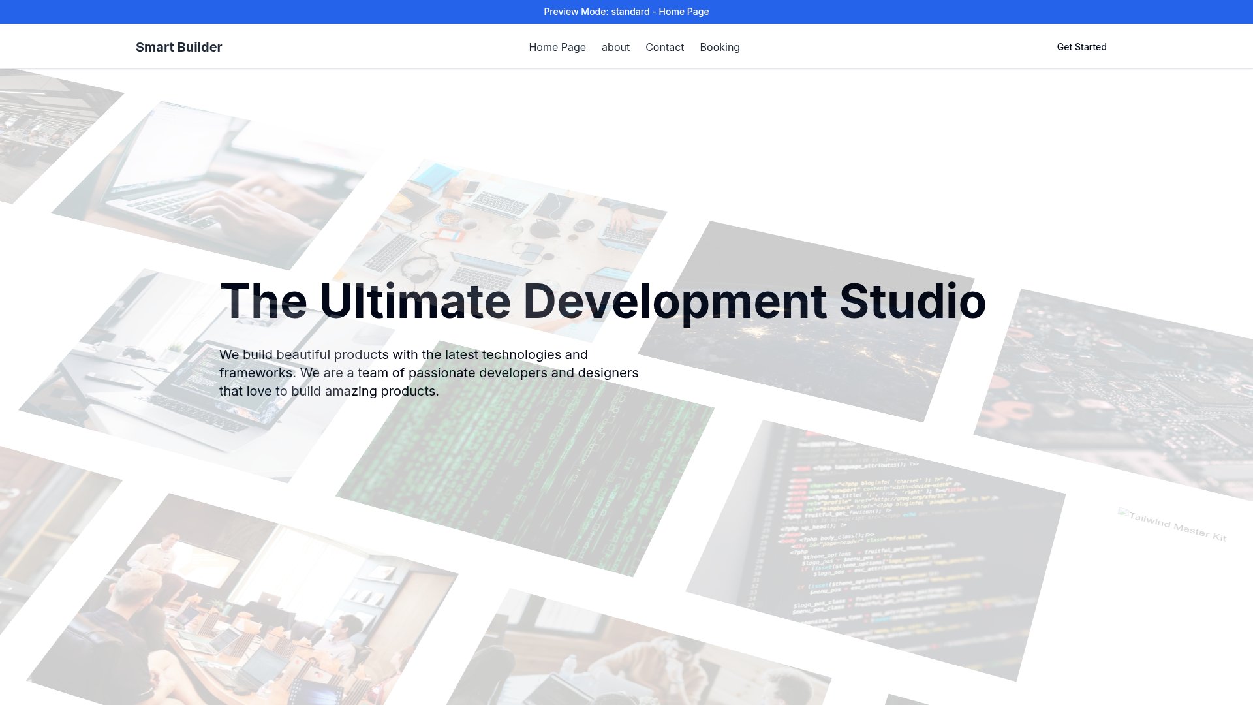The height and width of the screenshot is (705, 1253).
Task: Click the We build beautiful products paragraph
Action: click(429, 373)
